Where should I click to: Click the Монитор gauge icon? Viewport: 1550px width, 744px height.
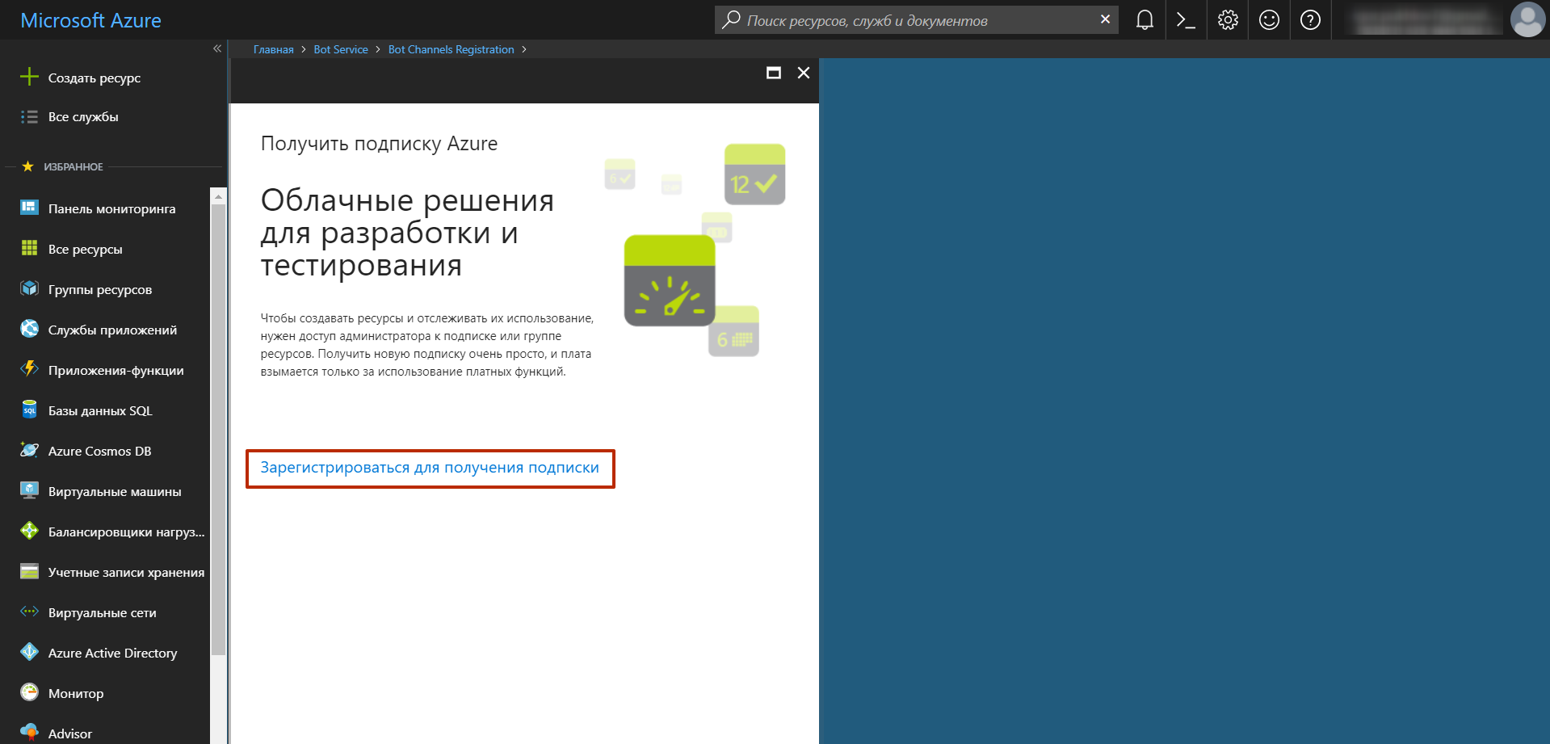pyautogui.click(x=29, y=692)
